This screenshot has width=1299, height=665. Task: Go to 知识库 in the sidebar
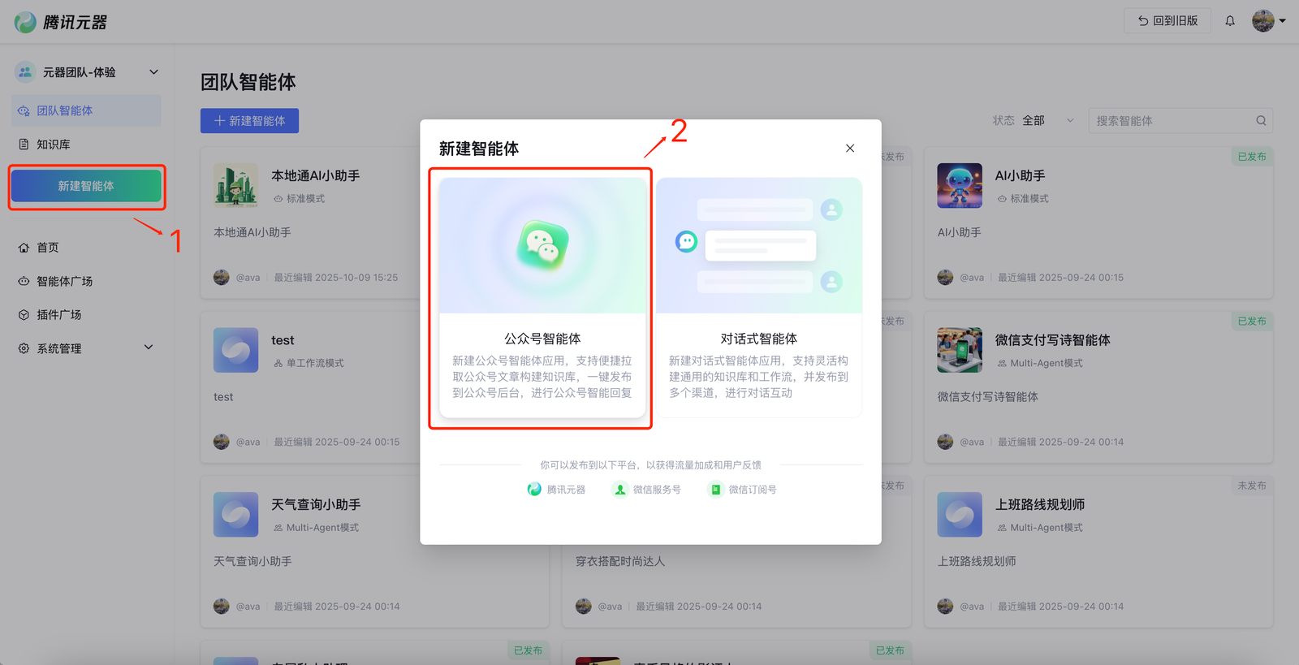(x=54, y=145)
